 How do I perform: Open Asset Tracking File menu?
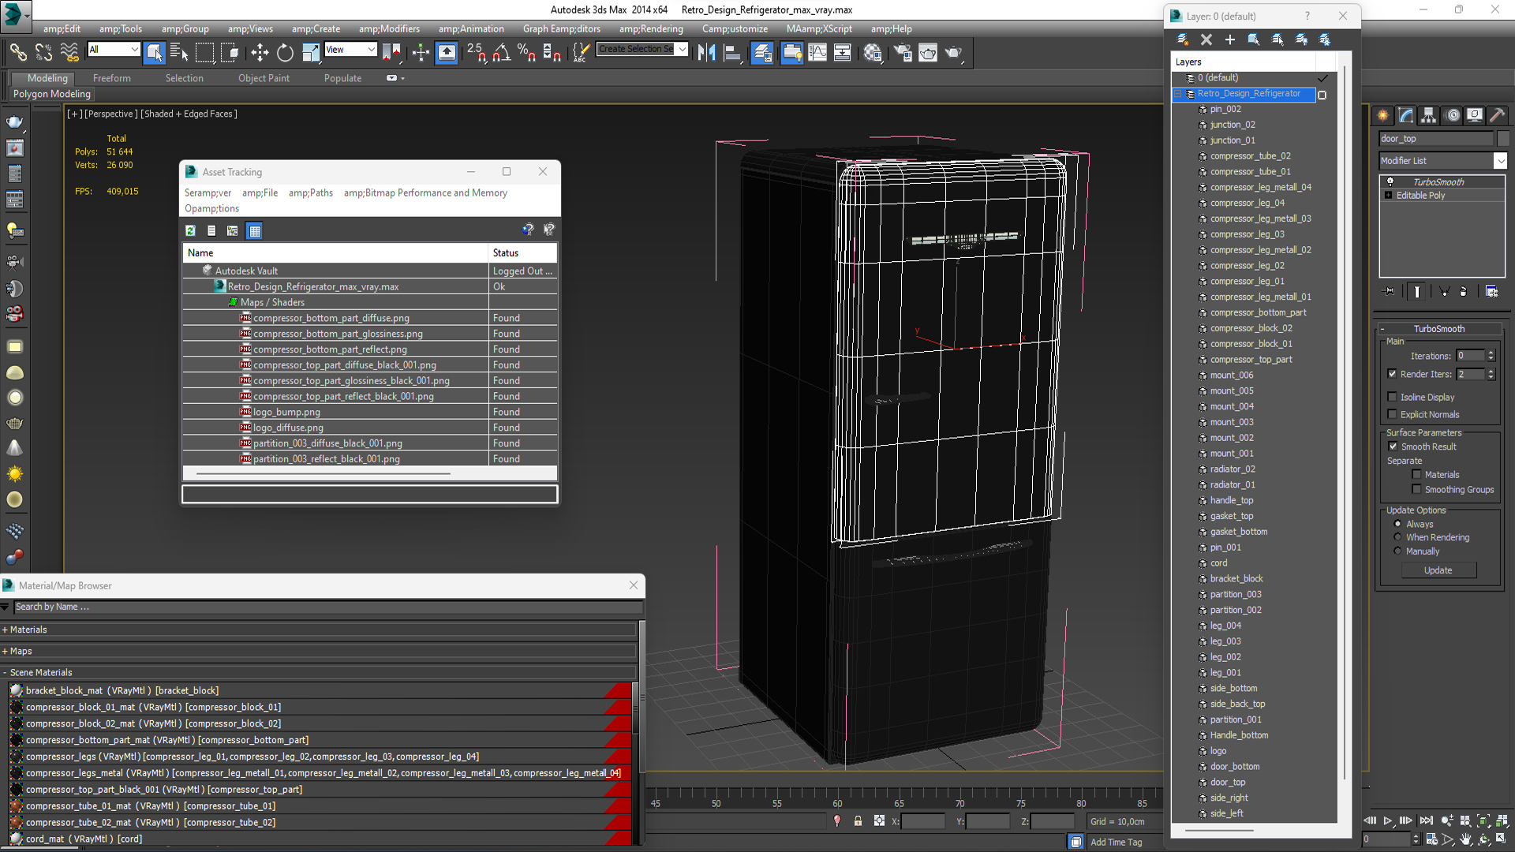tap(260, 193)
